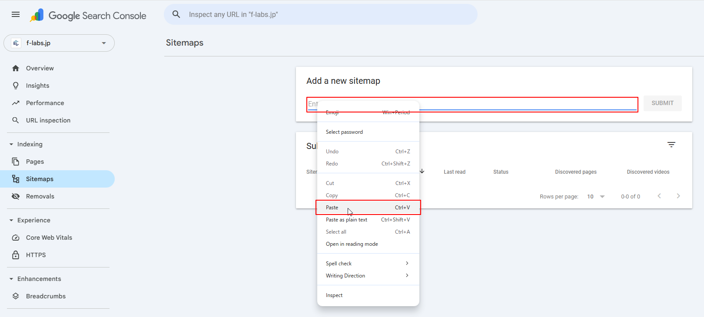Screen dimensions: 704x317
Task: Open the Insights page
Action: [x=57, y=86]
